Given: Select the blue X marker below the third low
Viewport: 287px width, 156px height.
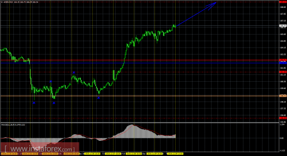Looking at the screenshot, I should coord(98,98).
